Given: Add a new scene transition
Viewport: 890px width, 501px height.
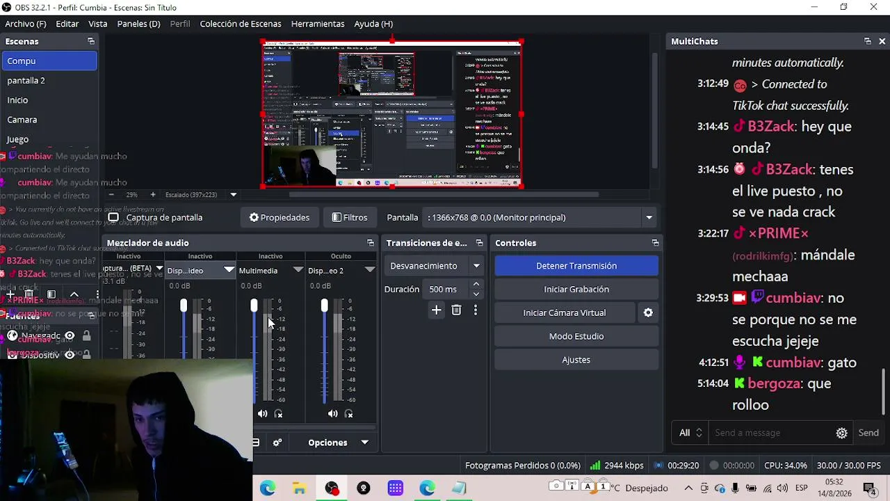Looking at the screenshot, I should point(436,310).
